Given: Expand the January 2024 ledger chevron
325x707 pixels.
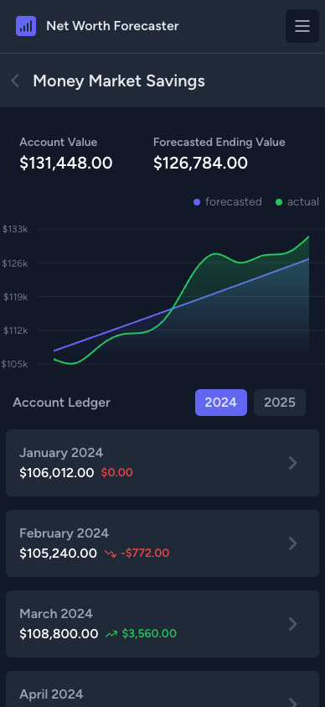Looking at the screenshot, I should point(293,463).
